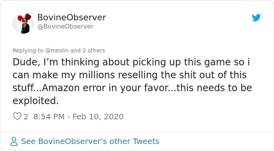Open BovineObserver's profile picture
Image resolution: width=274 pixels, height=151 pixels.
pyautogui.click(x=23, y=23)
